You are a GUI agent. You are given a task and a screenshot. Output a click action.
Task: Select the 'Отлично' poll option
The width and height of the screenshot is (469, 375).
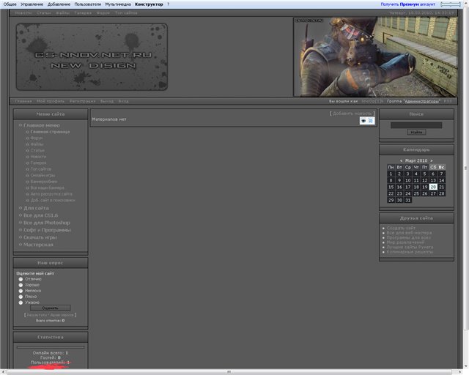pyautogui.click(x=21, y=279)
